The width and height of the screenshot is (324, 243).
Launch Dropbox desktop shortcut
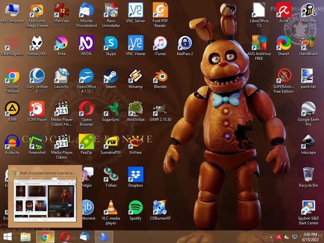[135, 178]
